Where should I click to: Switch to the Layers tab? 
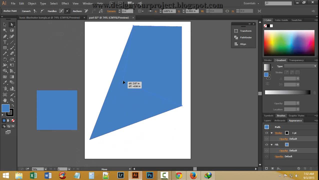click(x=267, y=120)
